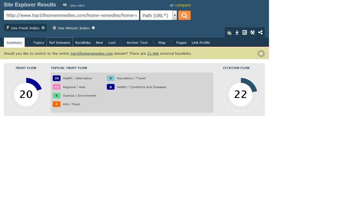The height and width of the screenshot is (199, 355).
Task: Click the Site Explorer Results title
Action: coord(30,5)
